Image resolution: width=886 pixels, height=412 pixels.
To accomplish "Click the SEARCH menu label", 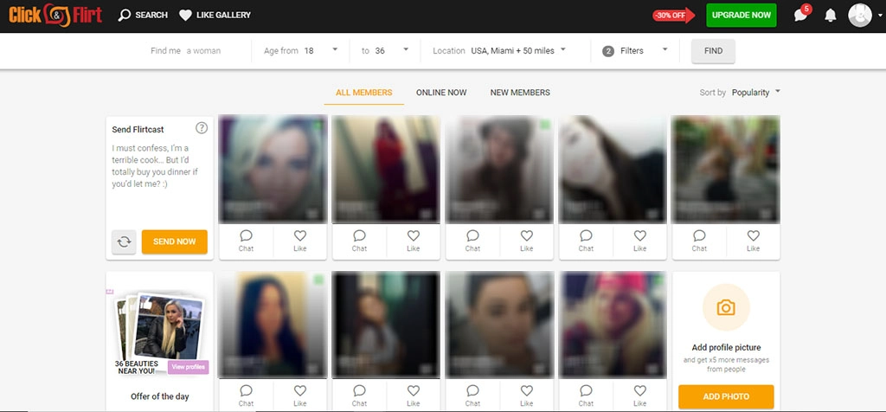I will click(x=151, y=16).
